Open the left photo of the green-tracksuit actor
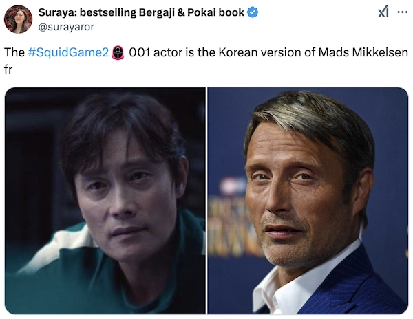Screen dimensions: 413x319 (105, 200)
